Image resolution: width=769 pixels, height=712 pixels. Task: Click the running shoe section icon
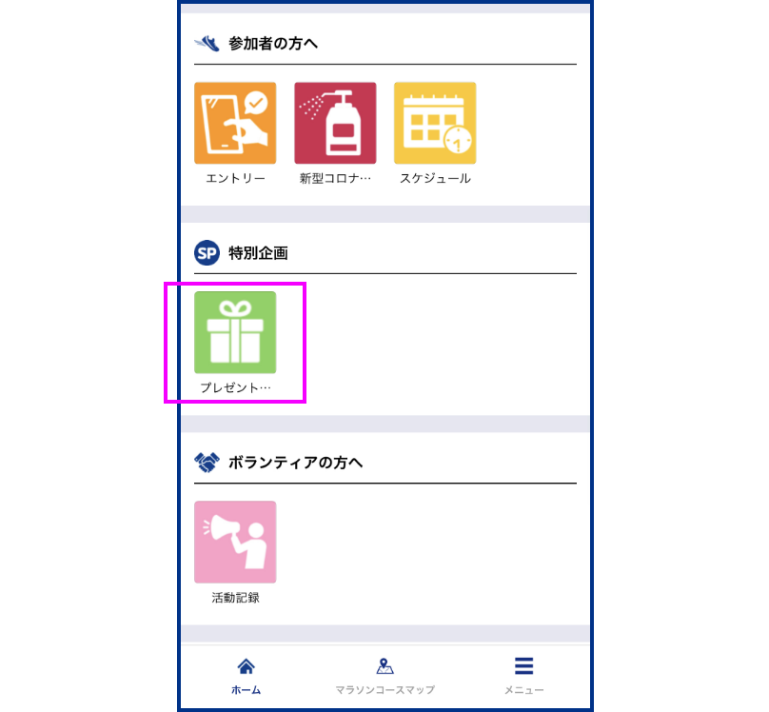[207, 44]
